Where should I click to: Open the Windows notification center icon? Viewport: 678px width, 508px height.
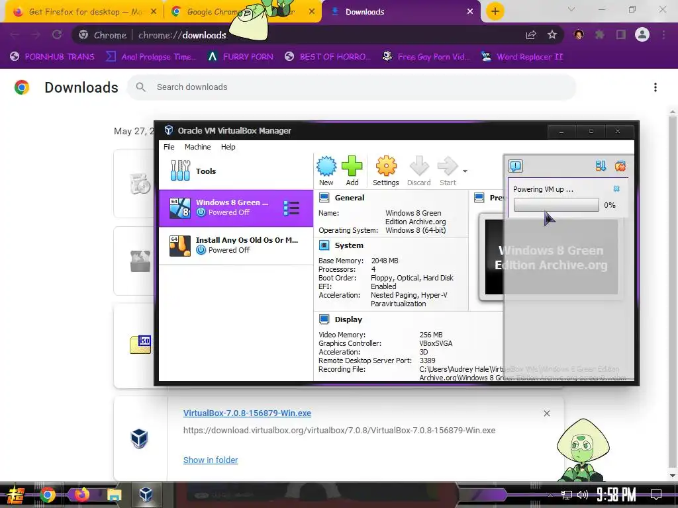pyautogui.click(x=656, y=495)
